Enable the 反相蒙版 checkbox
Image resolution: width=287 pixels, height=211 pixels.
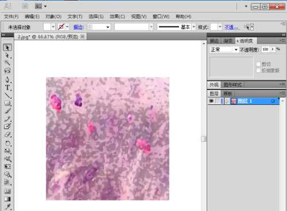tap(258, 71)
